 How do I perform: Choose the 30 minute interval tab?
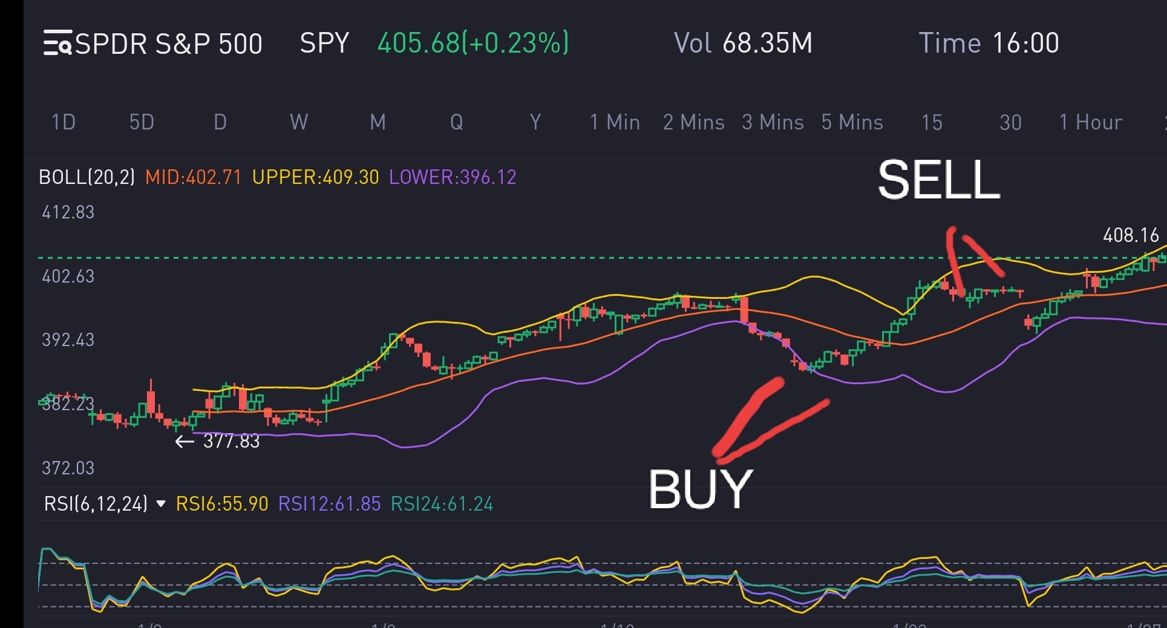(1010, 122)
